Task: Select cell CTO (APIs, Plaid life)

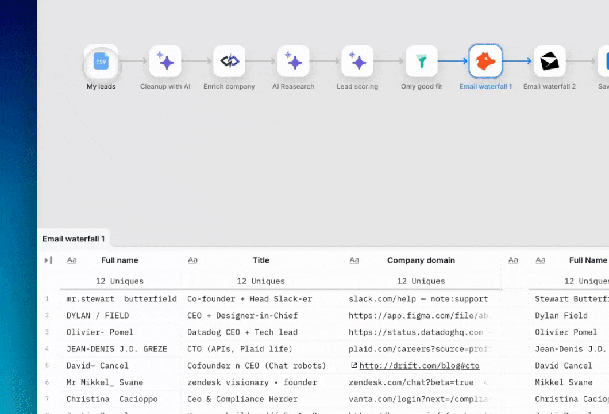Action: tap(261, 348)
